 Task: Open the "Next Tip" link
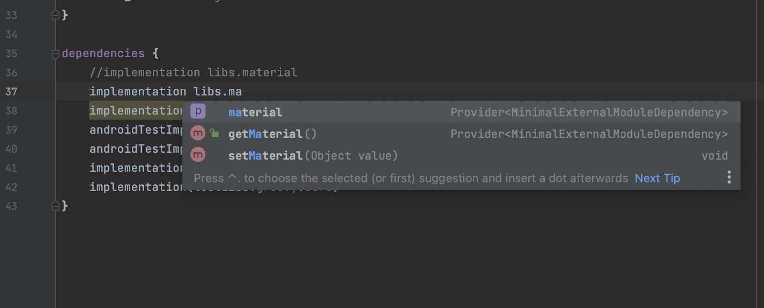(x=657, y=178)
